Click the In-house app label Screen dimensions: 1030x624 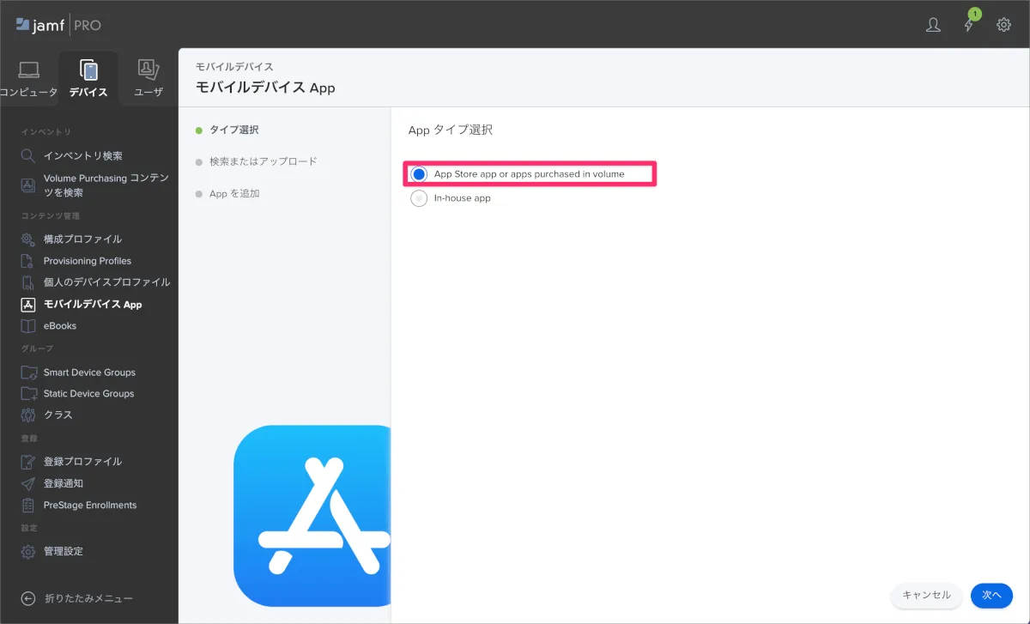tap(463, 198)
